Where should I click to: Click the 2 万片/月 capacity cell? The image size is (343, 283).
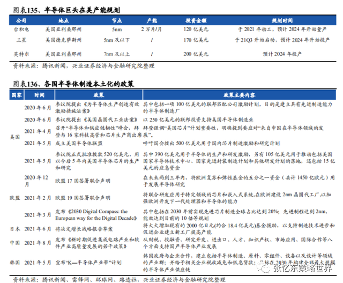click(x=151, y=29)
